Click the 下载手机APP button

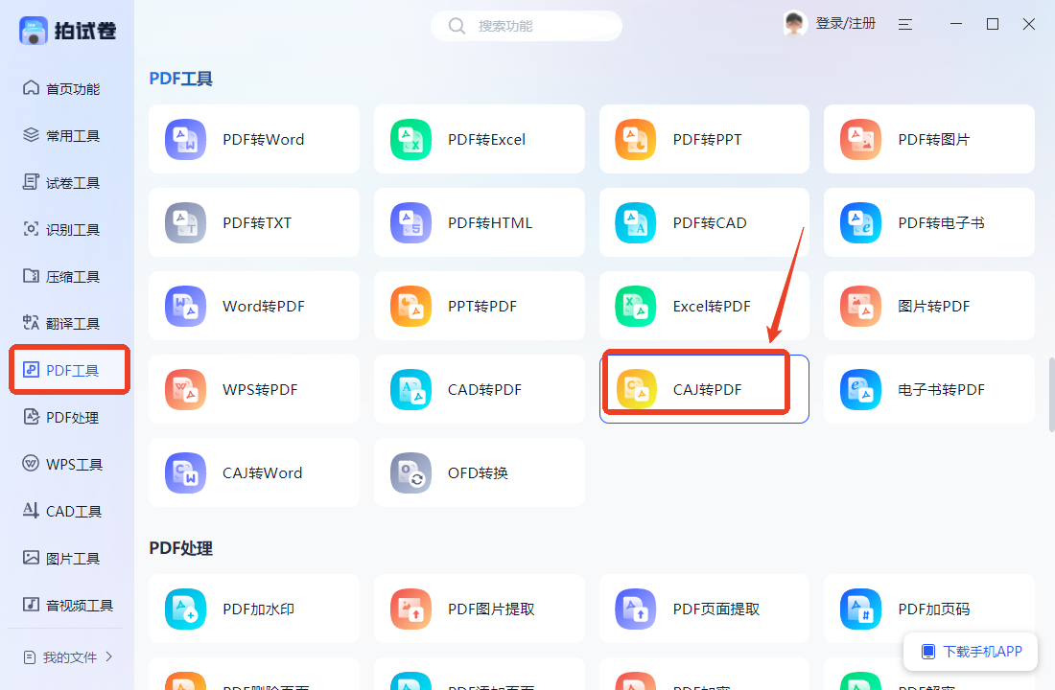click(x=970, y=651)
